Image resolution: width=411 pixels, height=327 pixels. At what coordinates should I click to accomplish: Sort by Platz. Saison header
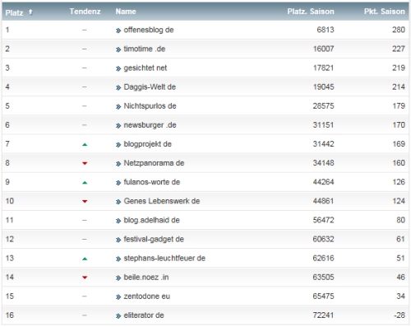311,12
